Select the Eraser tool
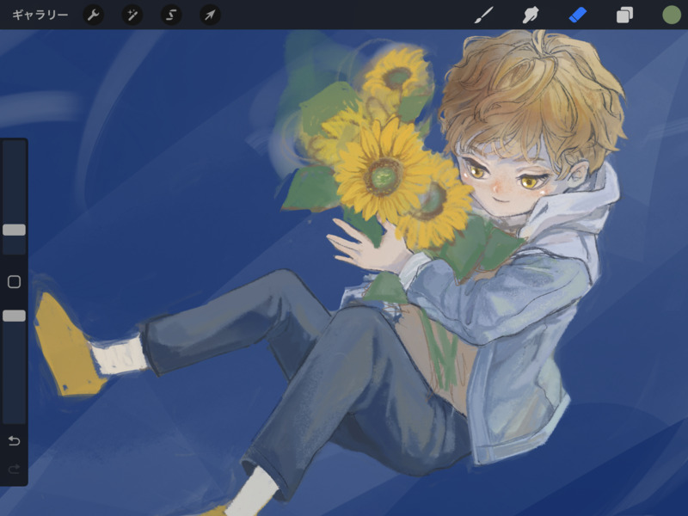 point(577,15)
